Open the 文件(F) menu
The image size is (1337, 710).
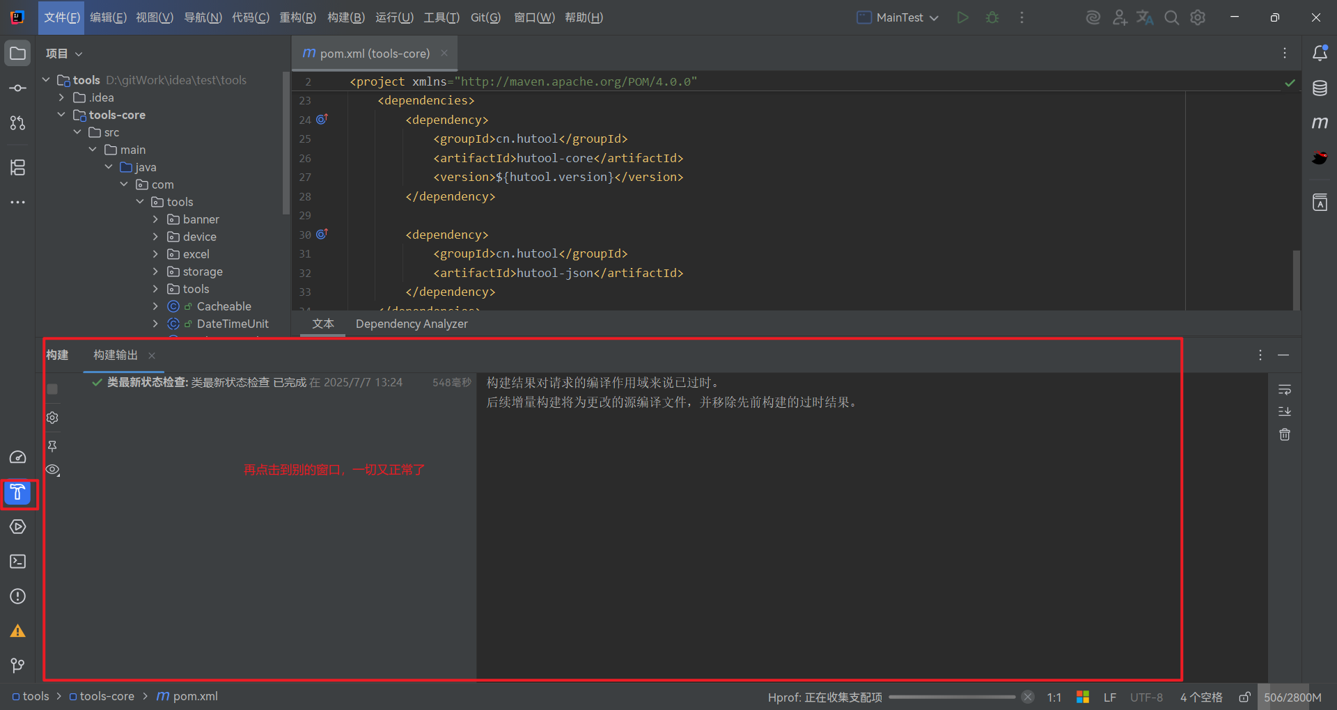click(62, 17)
